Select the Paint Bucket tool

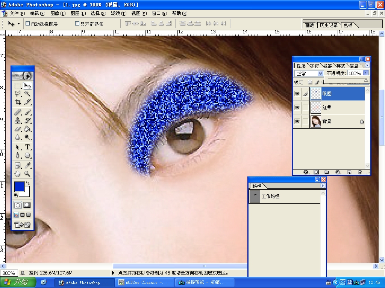[x=27, y=129]
